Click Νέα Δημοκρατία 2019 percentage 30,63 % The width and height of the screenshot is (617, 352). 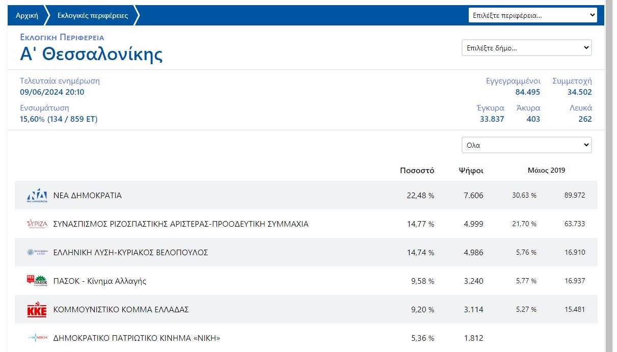pos(524,195)
